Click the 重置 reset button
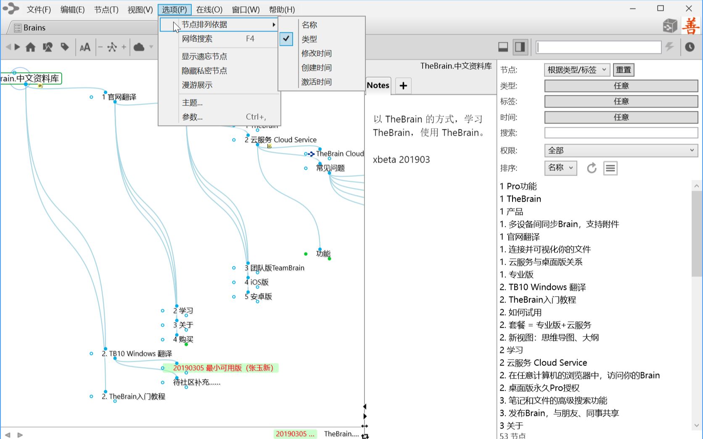The height and width of the screenshot is (439, 703). 624,70
